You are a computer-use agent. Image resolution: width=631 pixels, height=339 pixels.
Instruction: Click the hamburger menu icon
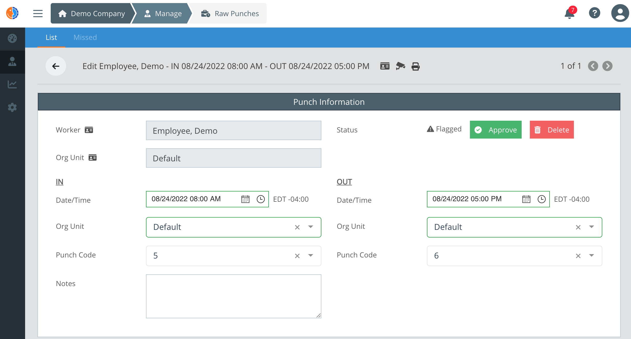pyautogui.click(x=38, y=14)
